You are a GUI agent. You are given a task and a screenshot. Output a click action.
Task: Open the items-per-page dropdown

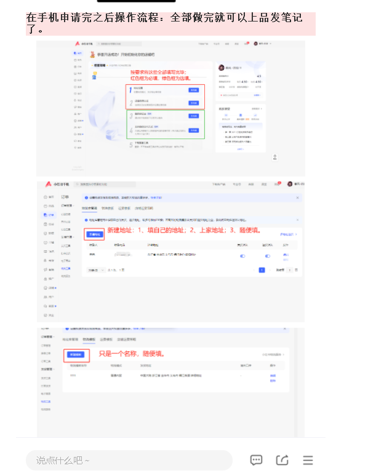point(93,270)
